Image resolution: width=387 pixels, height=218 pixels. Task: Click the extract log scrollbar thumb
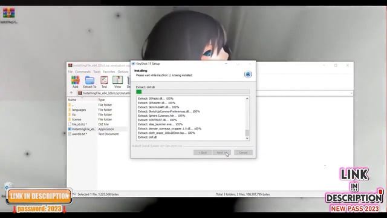coord(247,133)
